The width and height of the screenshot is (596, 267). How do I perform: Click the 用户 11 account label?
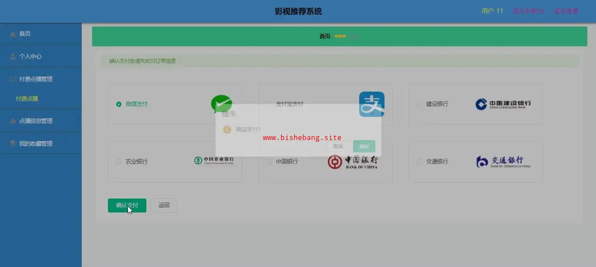tap(492, 11)
